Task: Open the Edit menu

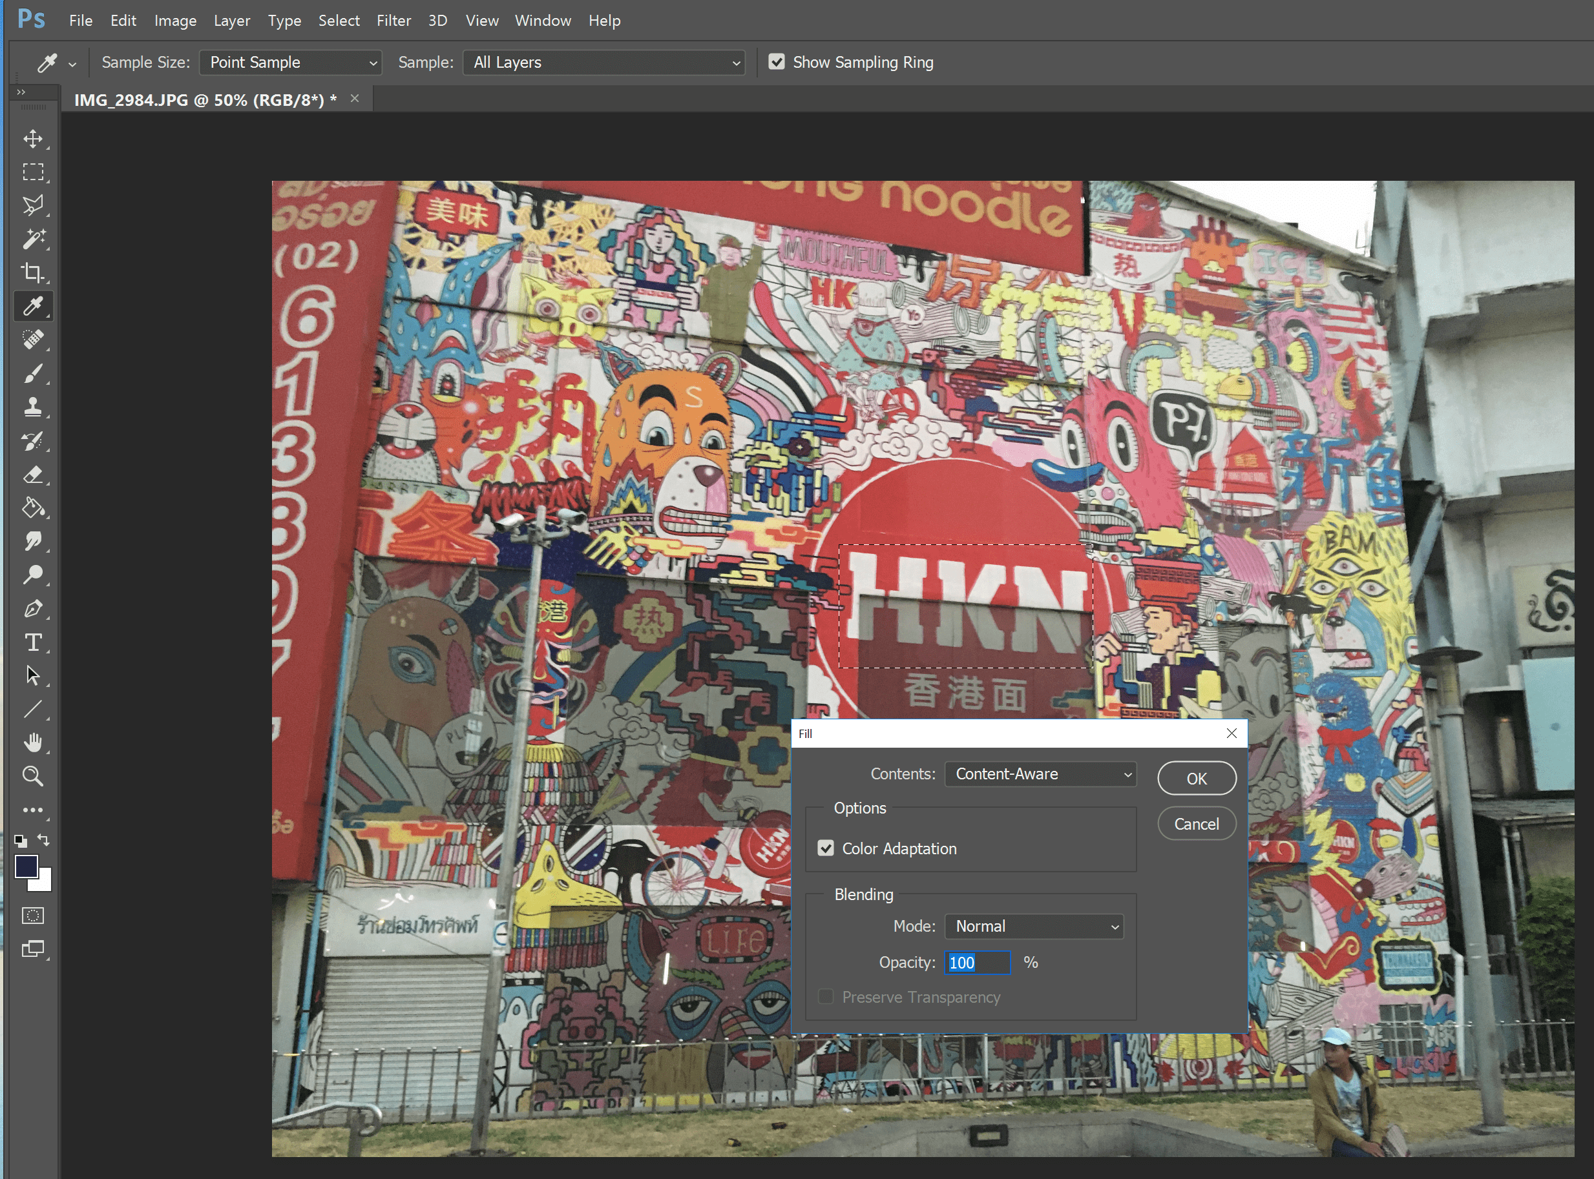Action: [x=123, y=21]
